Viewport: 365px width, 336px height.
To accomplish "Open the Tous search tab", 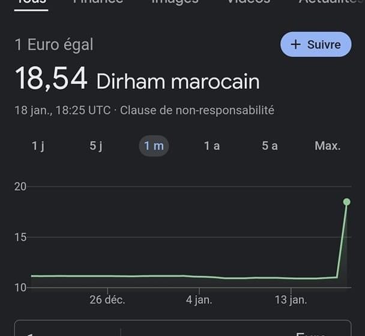I will pyautogui.click(x=31, y=3).
